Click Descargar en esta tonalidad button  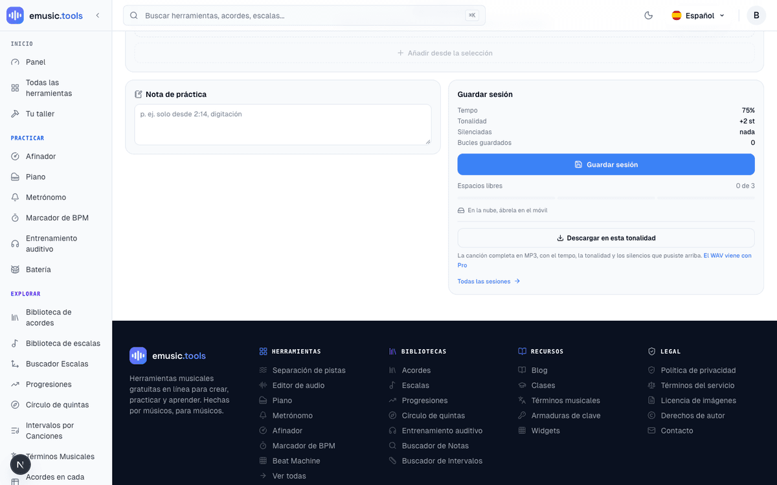click(606, 238)
